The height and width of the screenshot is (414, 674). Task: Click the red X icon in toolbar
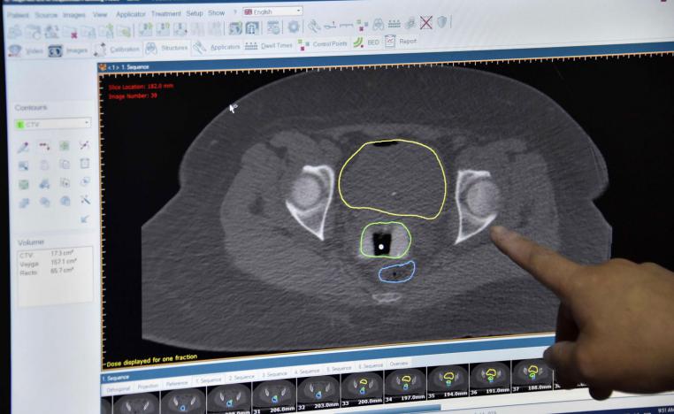click(425, 23)
